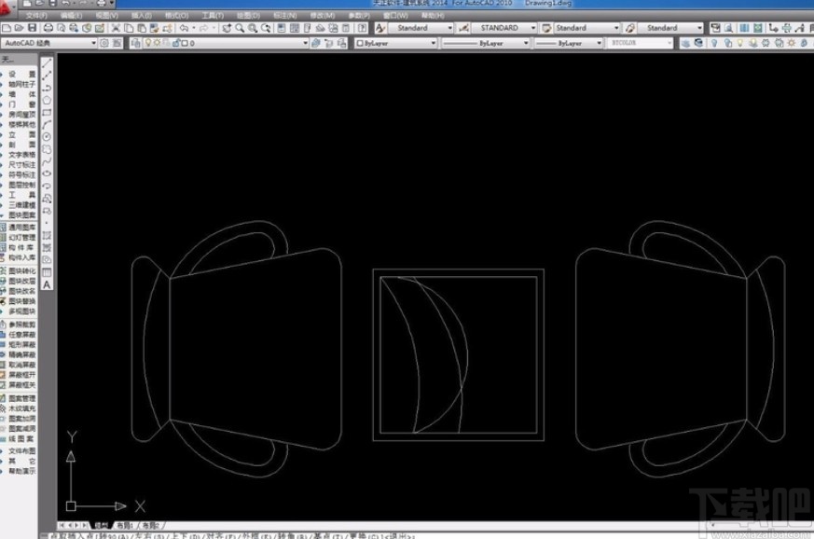The width and height of the screenshot is (814, 539).
Task: Click the Zoom realtime magnifier icon
Action: pyautogui.click(x=240, y=28)
